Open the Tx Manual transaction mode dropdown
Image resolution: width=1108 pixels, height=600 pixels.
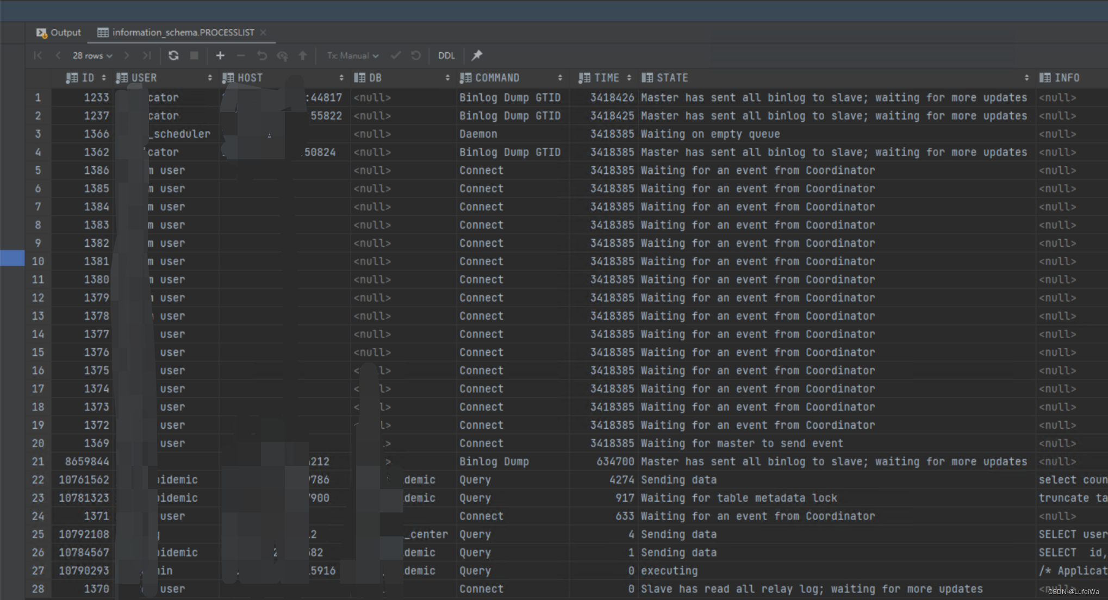[352, 55]
